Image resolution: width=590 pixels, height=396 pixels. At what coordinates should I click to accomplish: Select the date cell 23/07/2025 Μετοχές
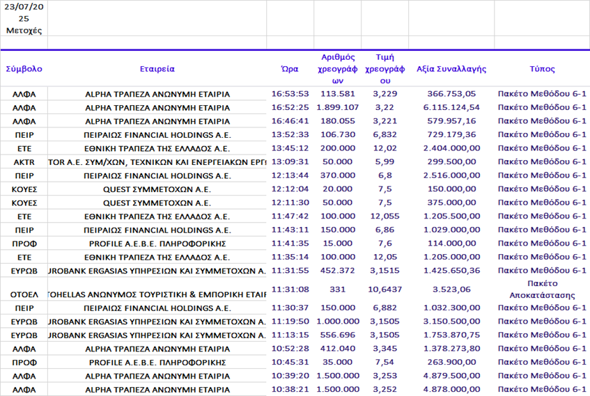[24, 18]
